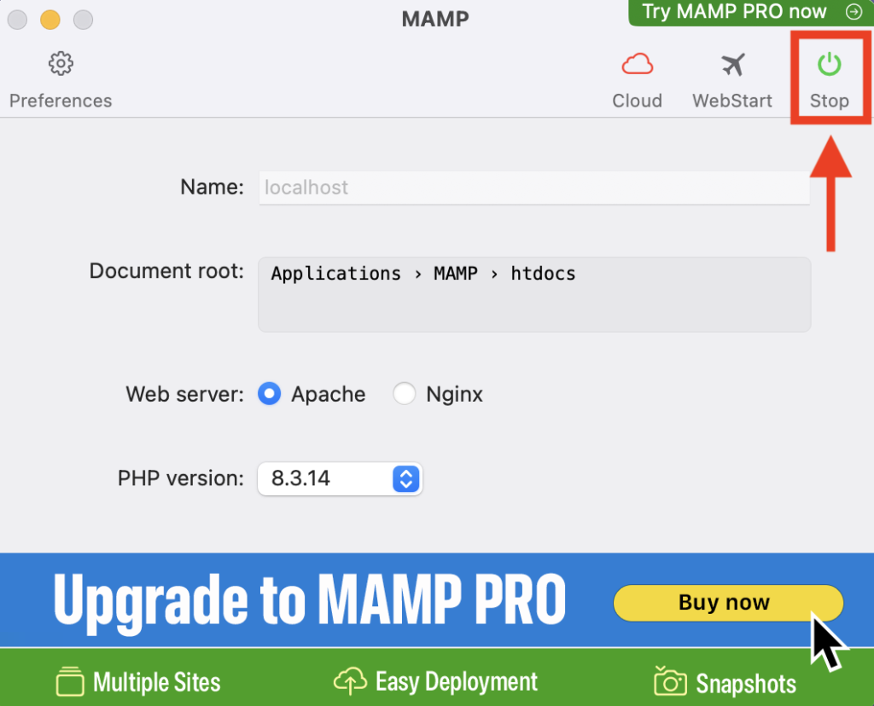Click the arrow icon beside Try MAMP PRO now
874x706 pixels.
[854, 11]
